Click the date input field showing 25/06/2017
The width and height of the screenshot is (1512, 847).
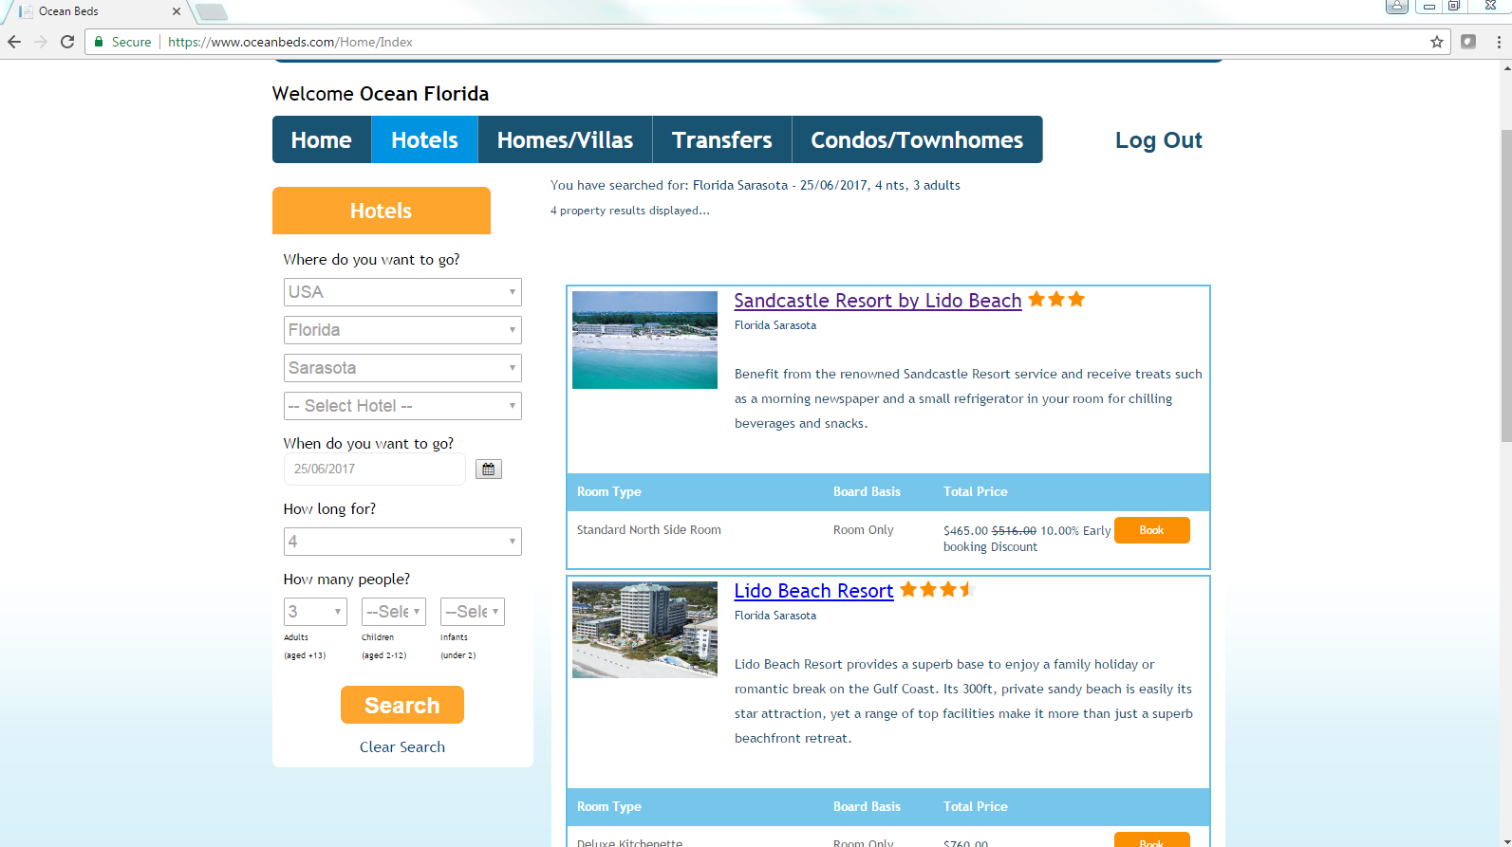[x=375, y=470]
